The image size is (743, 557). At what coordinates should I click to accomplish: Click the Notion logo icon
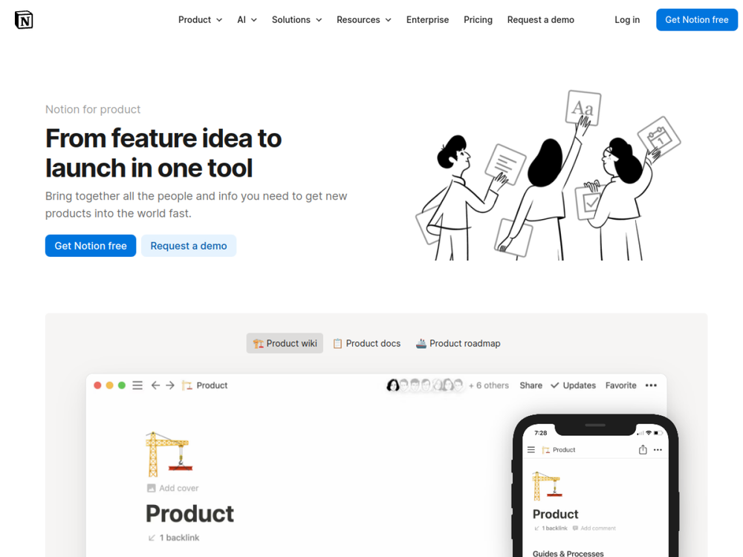click(x=24, y=20)
